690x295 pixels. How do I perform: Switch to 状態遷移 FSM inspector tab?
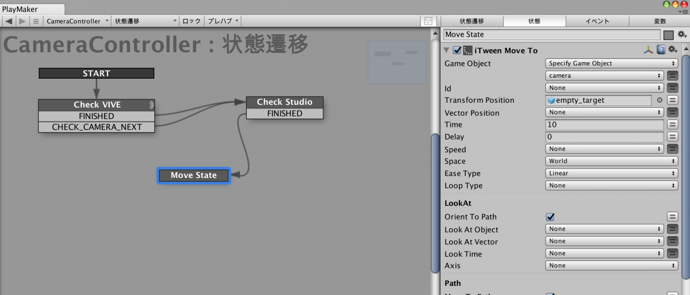point(472,21)
